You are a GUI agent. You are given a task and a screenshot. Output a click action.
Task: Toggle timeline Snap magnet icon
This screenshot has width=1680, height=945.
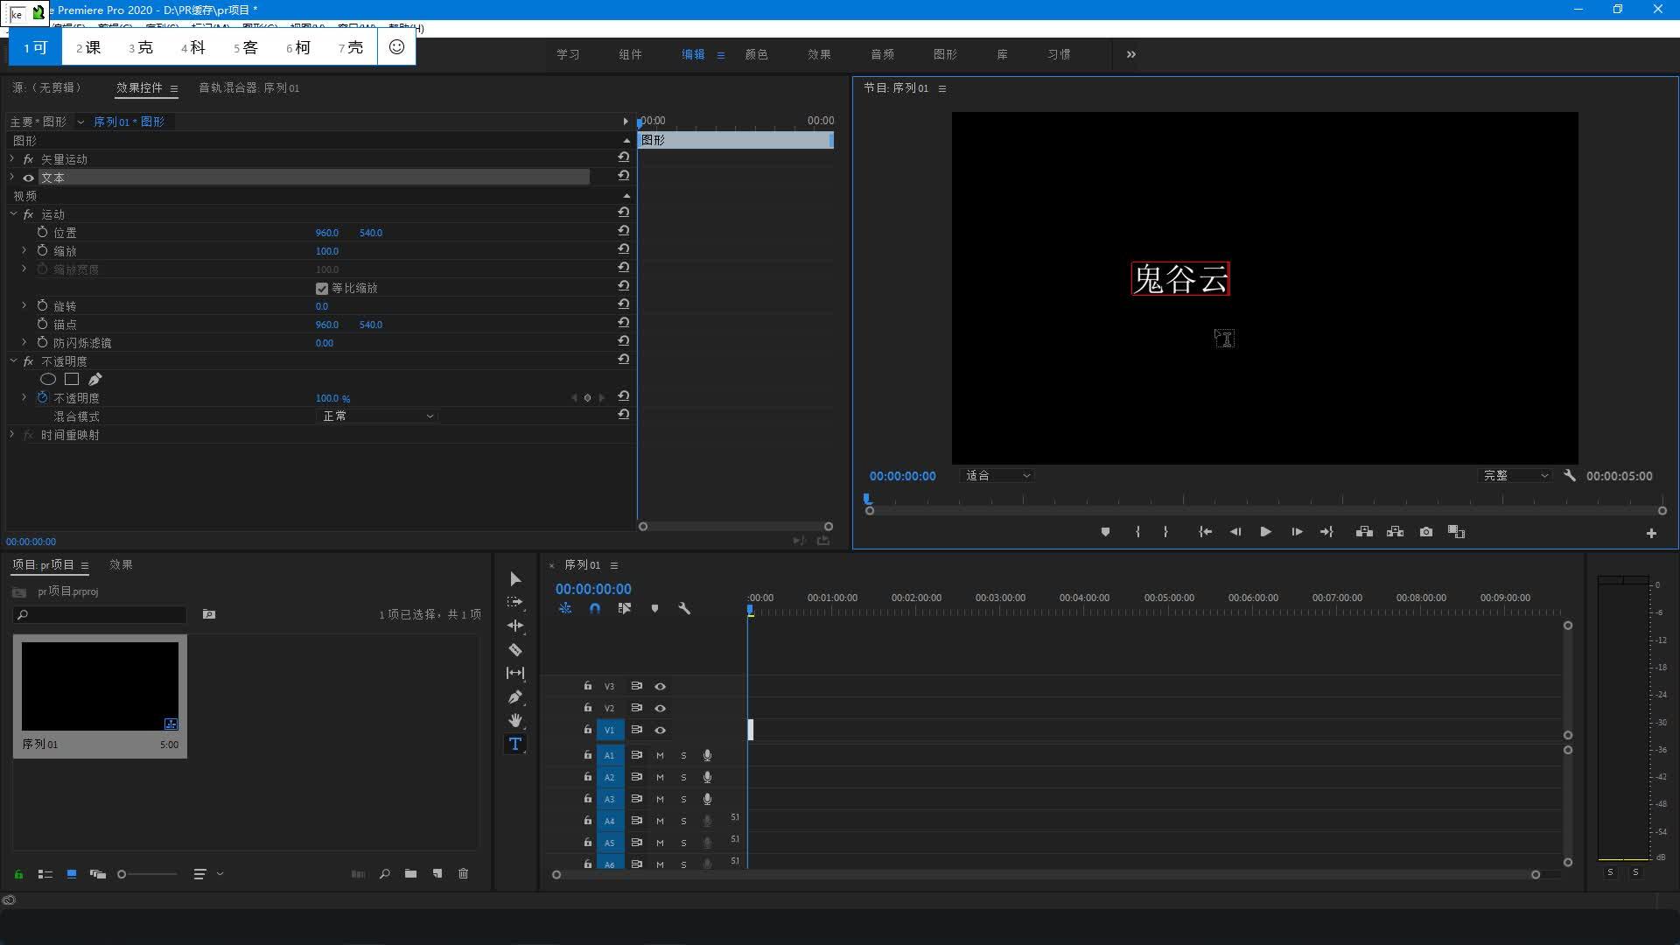click(595, 608)
